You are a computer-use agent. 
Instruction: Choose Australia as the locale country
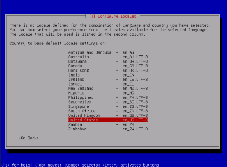coord(108,57)
